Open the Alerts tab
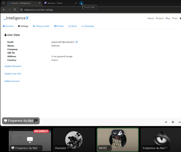This screenshot has width=181, height=152. click(x=72, y=26)
